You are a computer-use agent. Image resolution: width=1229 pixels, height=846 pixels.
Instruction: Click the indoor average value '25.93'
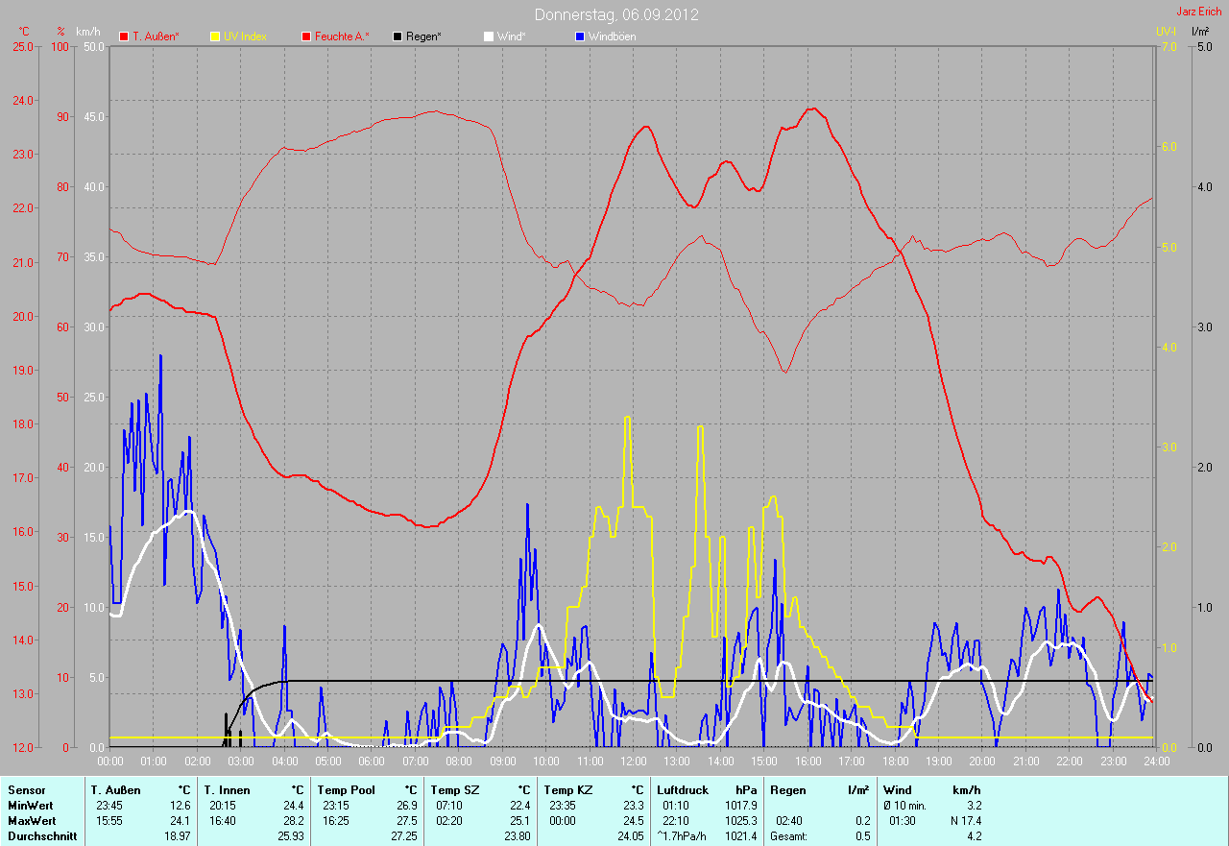291,836
